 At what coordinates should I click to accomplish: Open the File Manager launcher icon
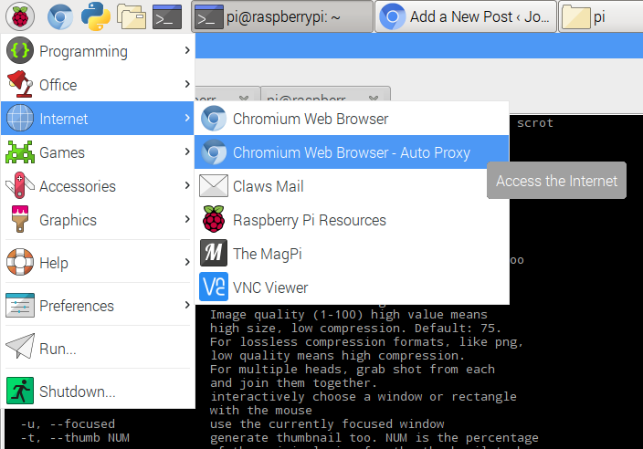click(132, 16)
